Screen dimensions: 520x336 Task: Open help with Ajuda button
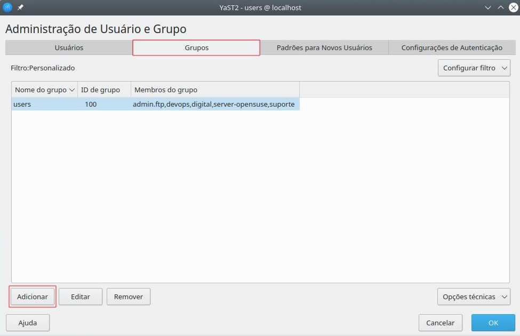click(x=28, y=323)
